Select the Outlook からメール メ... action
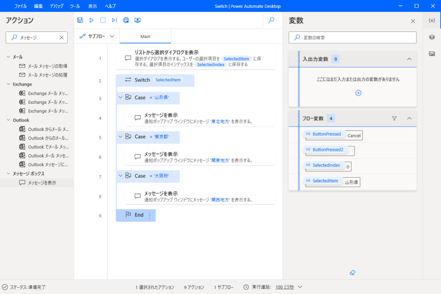 [x=44, y=129]
